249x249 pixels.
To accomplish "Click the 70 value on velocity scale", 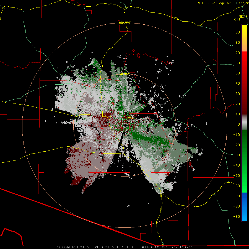I will [x=238, y=53].
